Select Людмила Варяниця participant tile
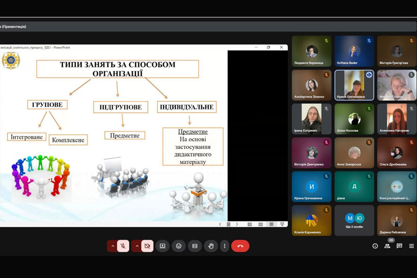 (x=312, y=51)
